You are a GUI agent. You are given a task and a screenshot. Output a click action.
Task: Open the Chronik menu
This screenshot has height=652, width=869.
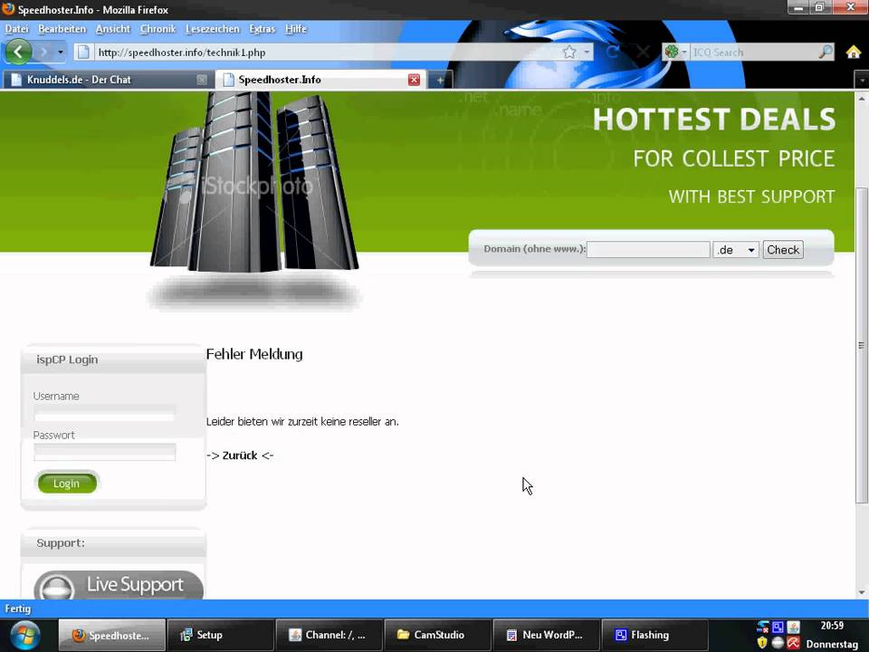point(158,29)
